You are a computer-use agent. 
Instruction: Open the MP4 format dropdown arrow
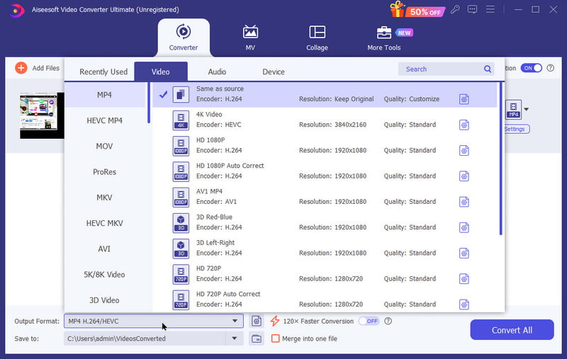[526, 110]
